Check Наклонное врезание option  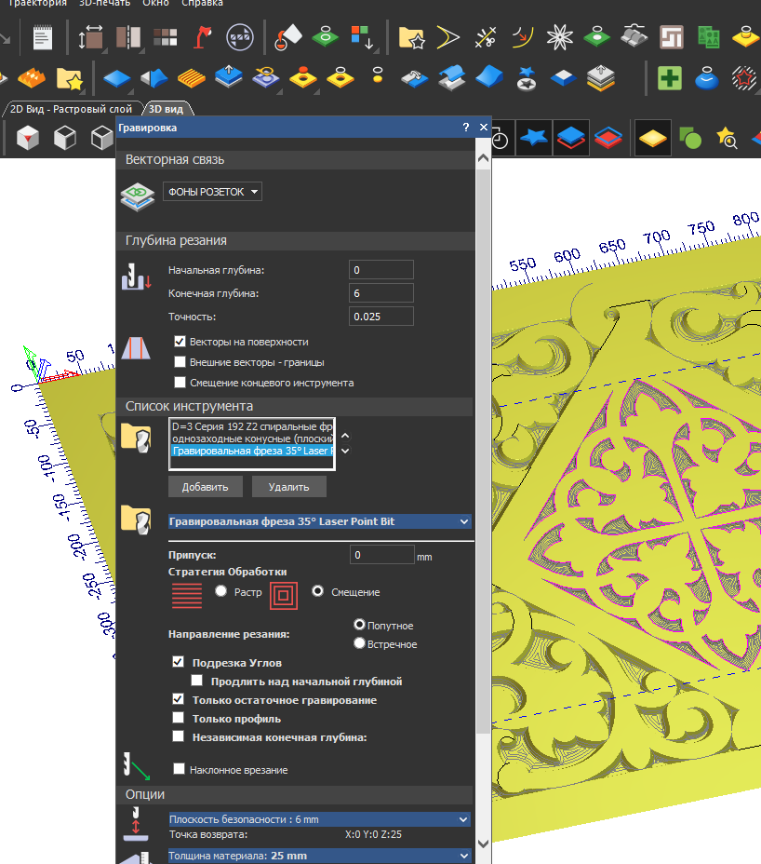[179, 769]
